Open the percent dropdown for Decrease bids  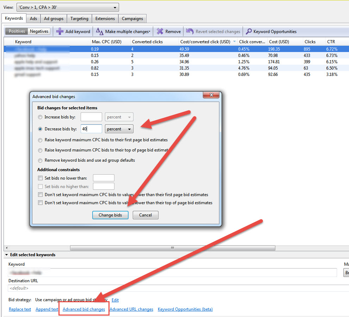tap(119, 129)
